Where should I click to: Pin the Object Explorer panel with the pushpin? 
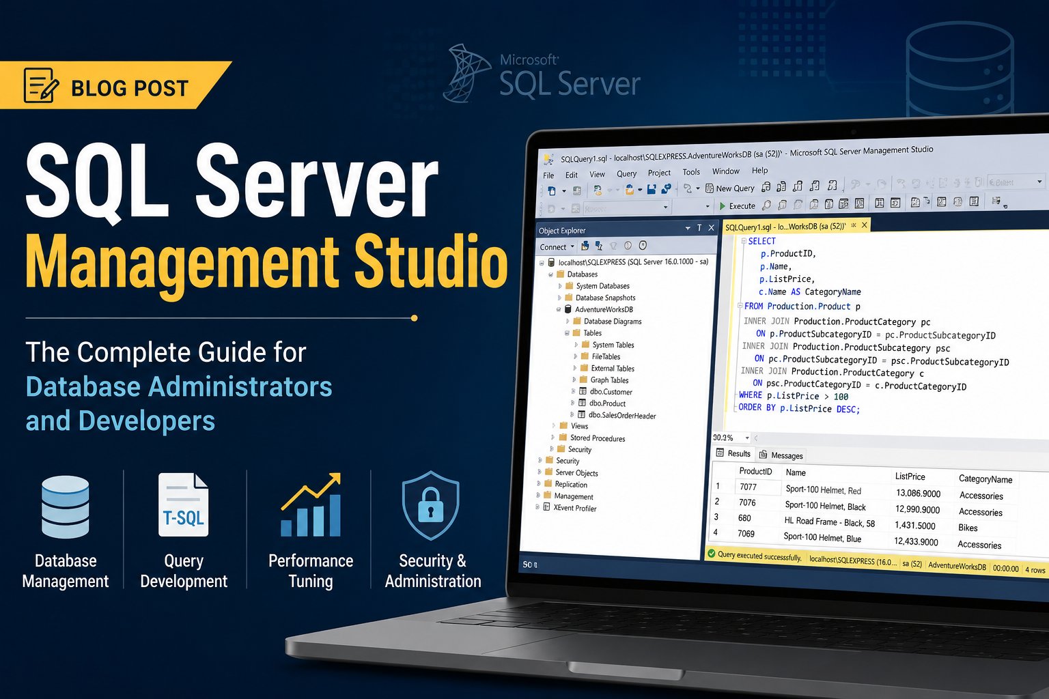[x=699, y=228]
